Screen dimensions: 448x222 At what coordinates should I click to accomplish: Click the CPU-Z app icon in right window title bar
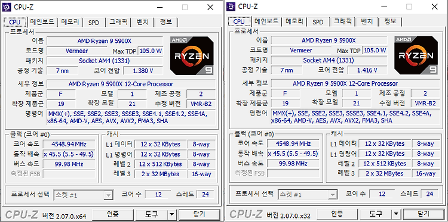231,7
